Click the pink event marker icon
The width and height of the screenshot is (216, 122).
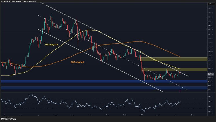click(x=180, y=91)
